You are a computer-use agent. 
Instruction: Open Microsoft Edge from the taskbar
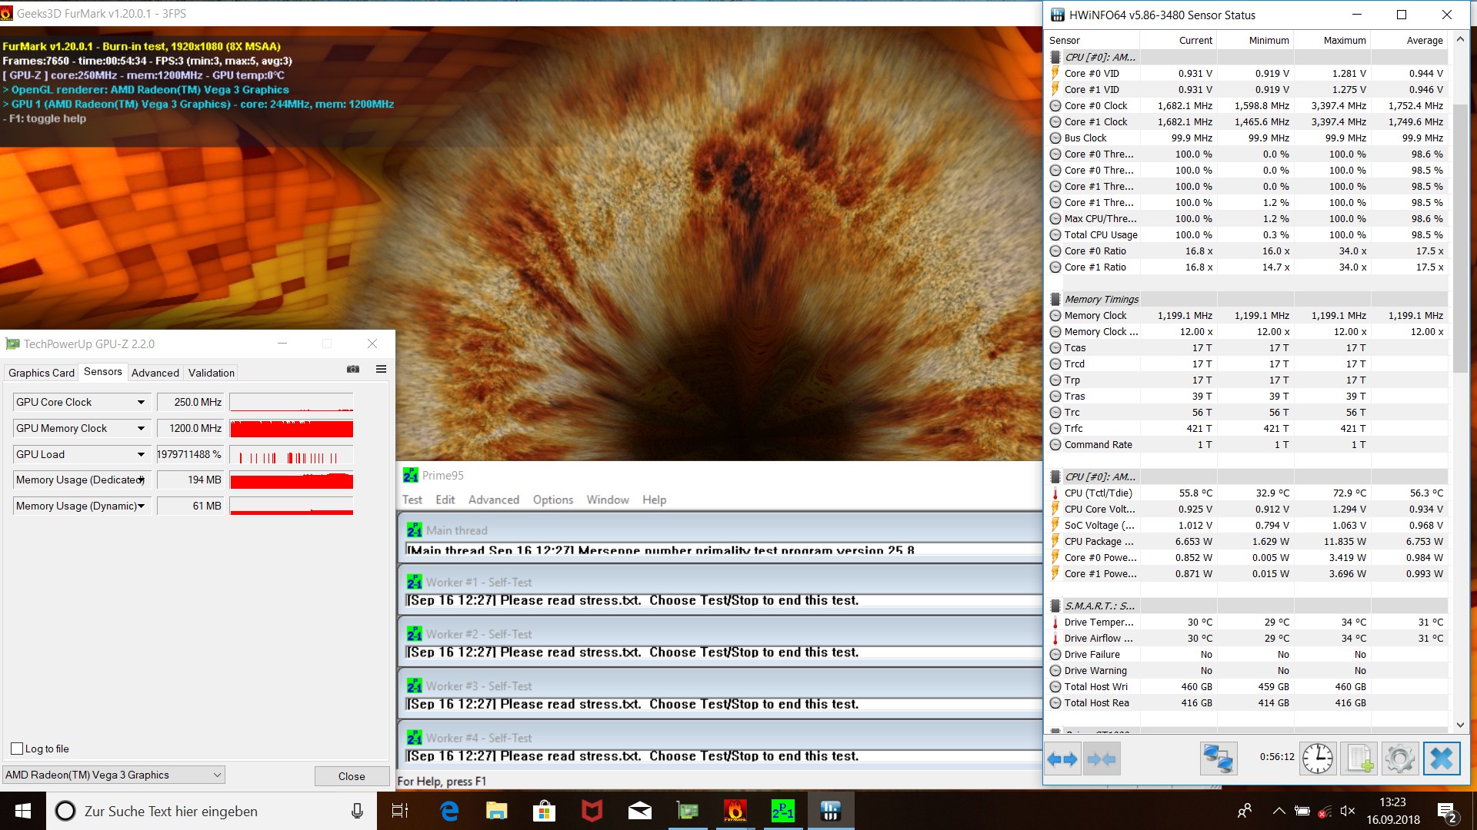449,811
